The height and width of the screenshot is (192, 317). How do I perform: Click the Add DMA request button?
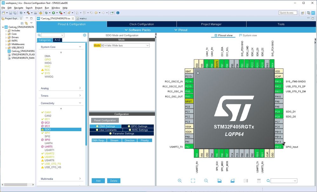coord(98,181)
